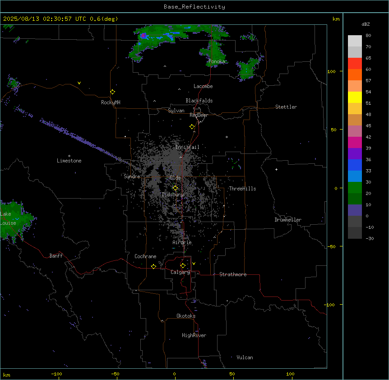Click the Cochrane town label
Screen dimensions: 389x380
pos(145,256)
